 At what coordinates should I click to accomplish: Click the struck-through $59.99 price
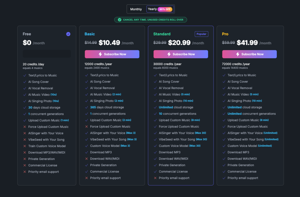[229, 43]
